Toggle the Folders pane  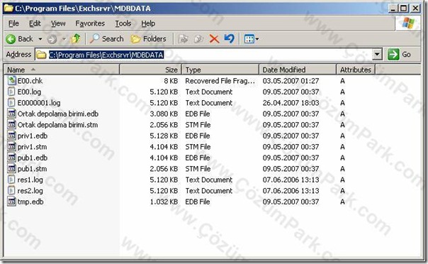point(149,39)
